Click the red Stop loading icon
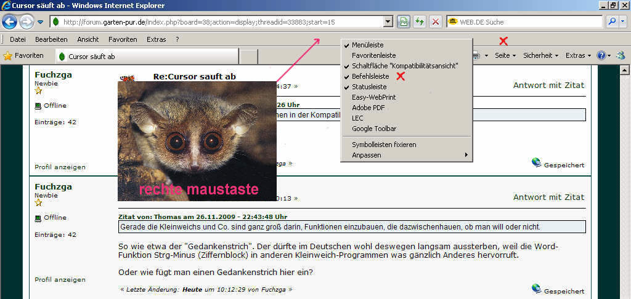The image size is (631, 299). point(436,22)
